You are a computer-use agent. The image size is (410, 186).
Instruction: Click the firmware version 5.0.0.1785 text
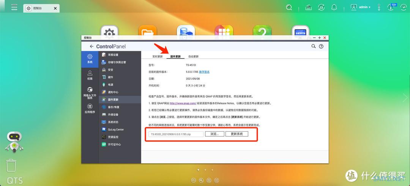[192, 72]
